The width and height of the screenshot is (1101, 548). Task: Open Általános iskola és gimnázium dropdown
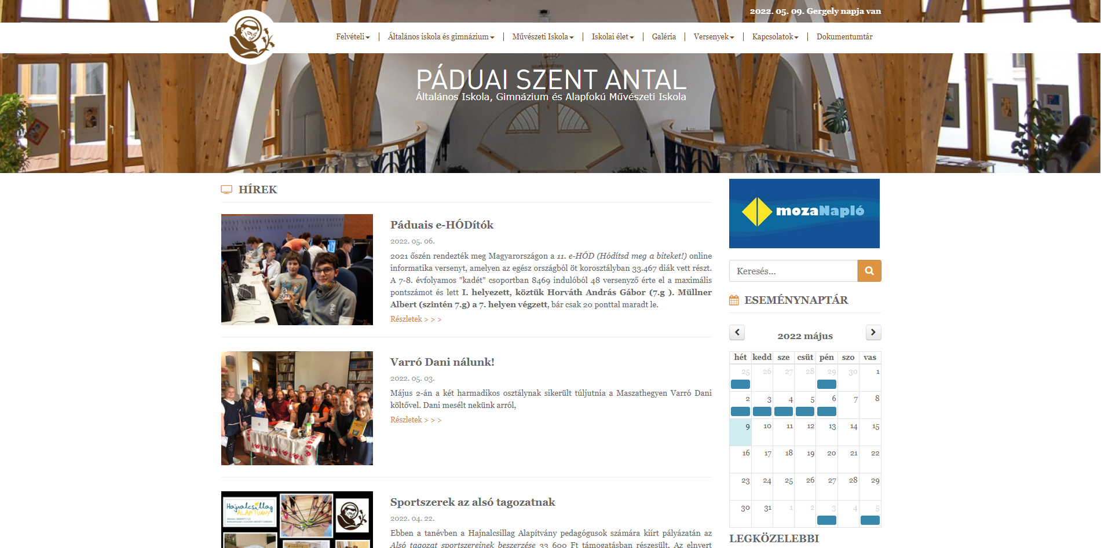coord(440,37)
